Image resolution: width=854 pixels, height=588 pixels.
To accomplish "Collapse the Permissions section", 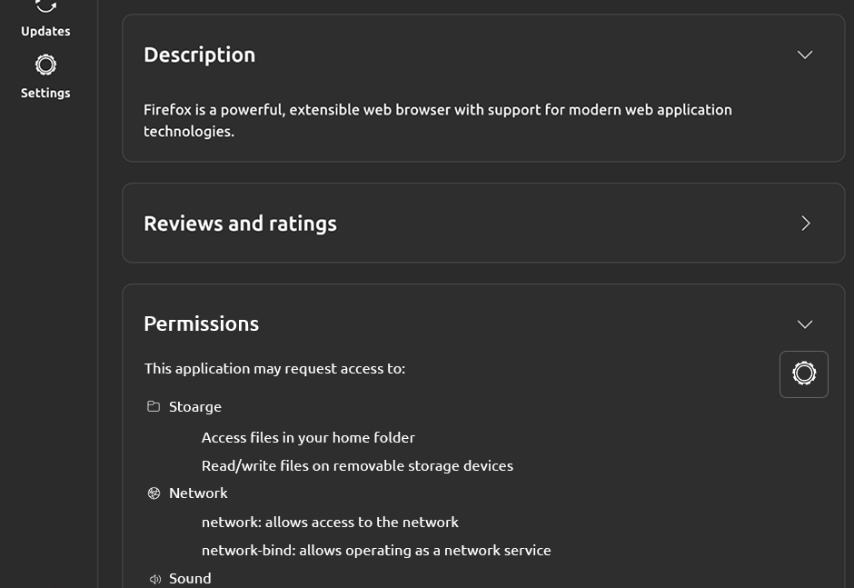I will click(804, 324).
